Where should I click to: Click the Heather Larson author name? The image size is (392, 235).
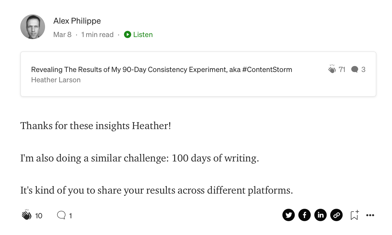56,80
